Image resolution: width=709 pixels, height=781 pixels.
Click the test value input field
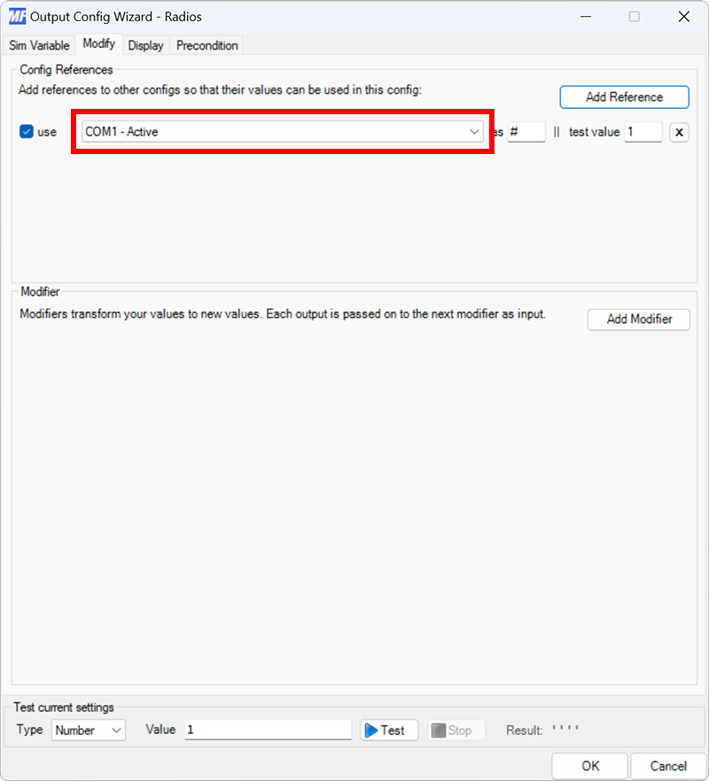tap(643, 131)
